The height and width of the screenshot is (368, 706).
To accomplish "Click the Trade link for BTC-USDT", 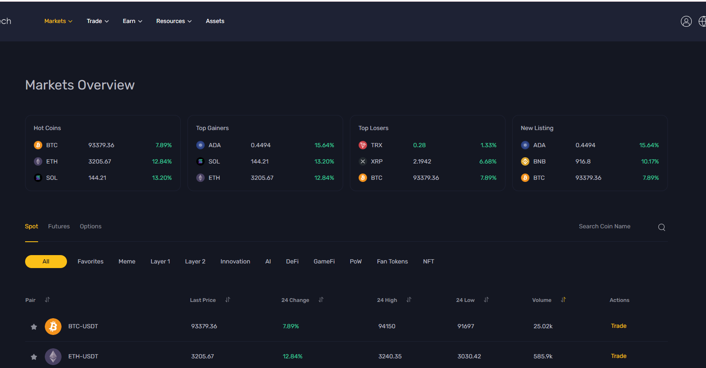I will 618,326.
